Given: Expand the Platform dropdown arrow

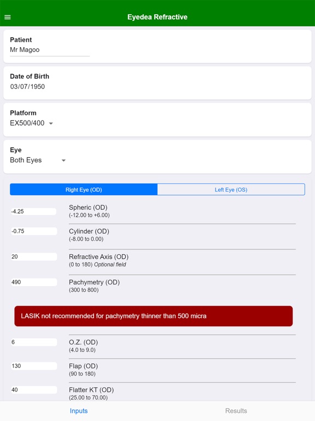Looking at the screenshot, I should coord(51,123).
